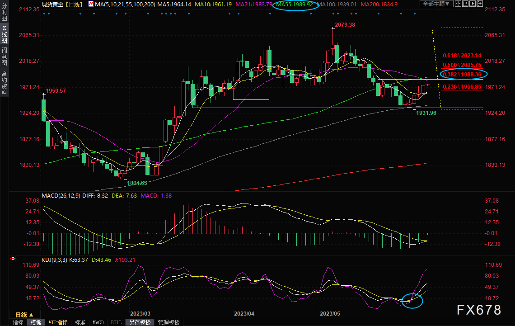Select the 模板 bottom tab
Viewport: 515px width, 326px height.
[36, 322]
